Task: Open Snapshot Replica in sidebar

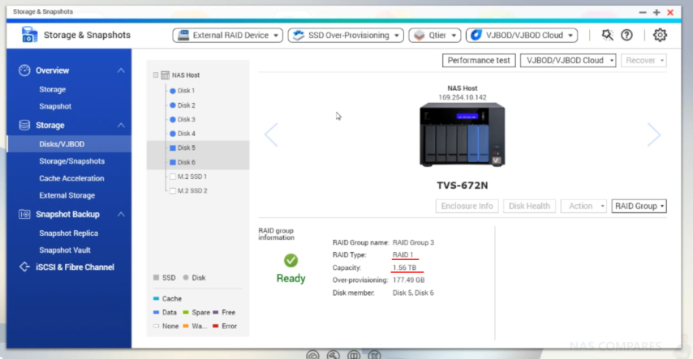Action: pos(68,233)
